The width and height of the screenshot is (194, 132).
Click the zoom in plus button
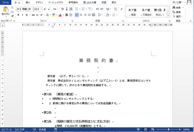pyautogui.click(x=180, y=130)
